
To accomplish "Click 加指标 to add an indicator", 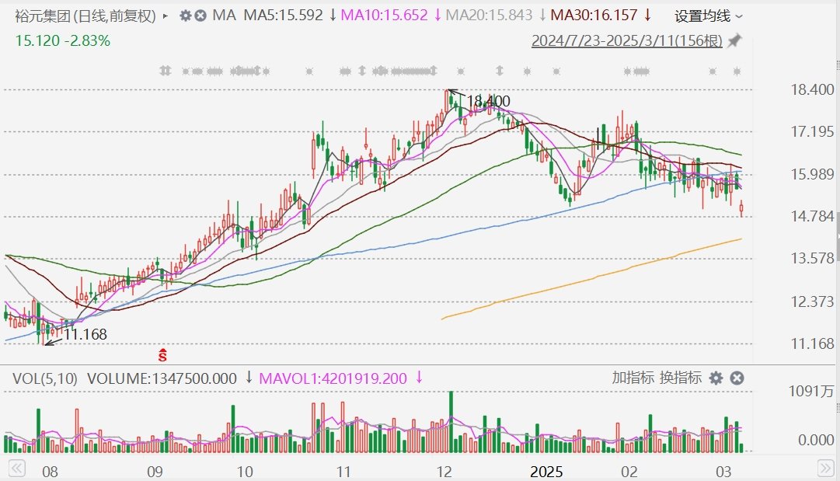I will tap(633, 378).
